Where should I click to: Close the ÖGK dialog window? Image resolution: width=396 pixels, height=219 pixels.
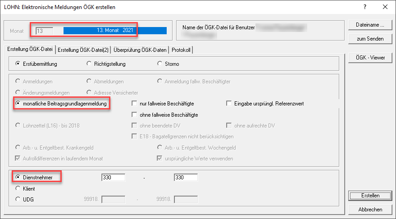[385, 7]
